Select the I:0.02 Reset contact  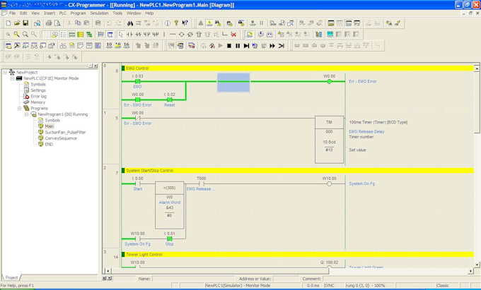(x=169, y=99)
